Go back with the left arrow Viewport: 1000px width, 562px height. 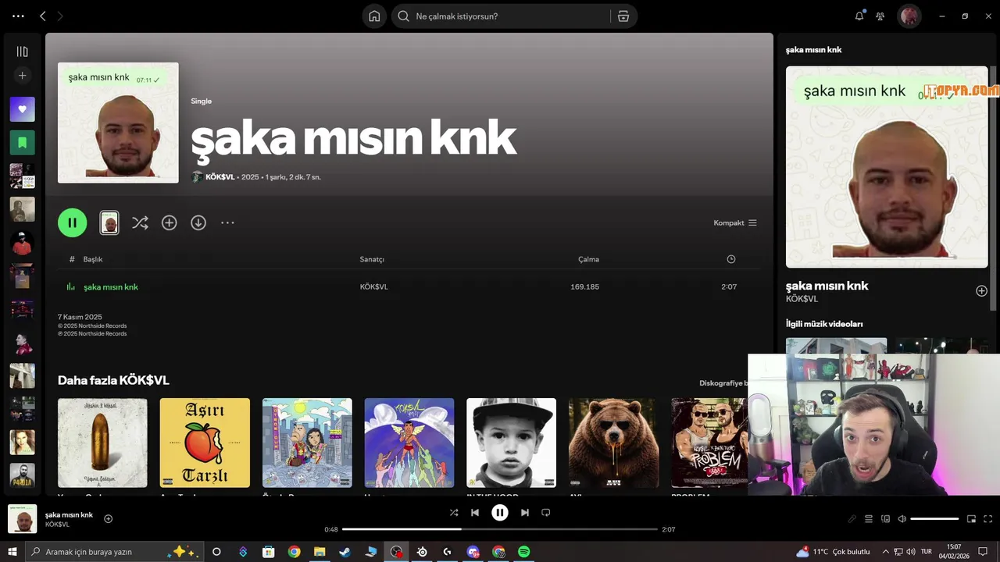pos(43,16)
